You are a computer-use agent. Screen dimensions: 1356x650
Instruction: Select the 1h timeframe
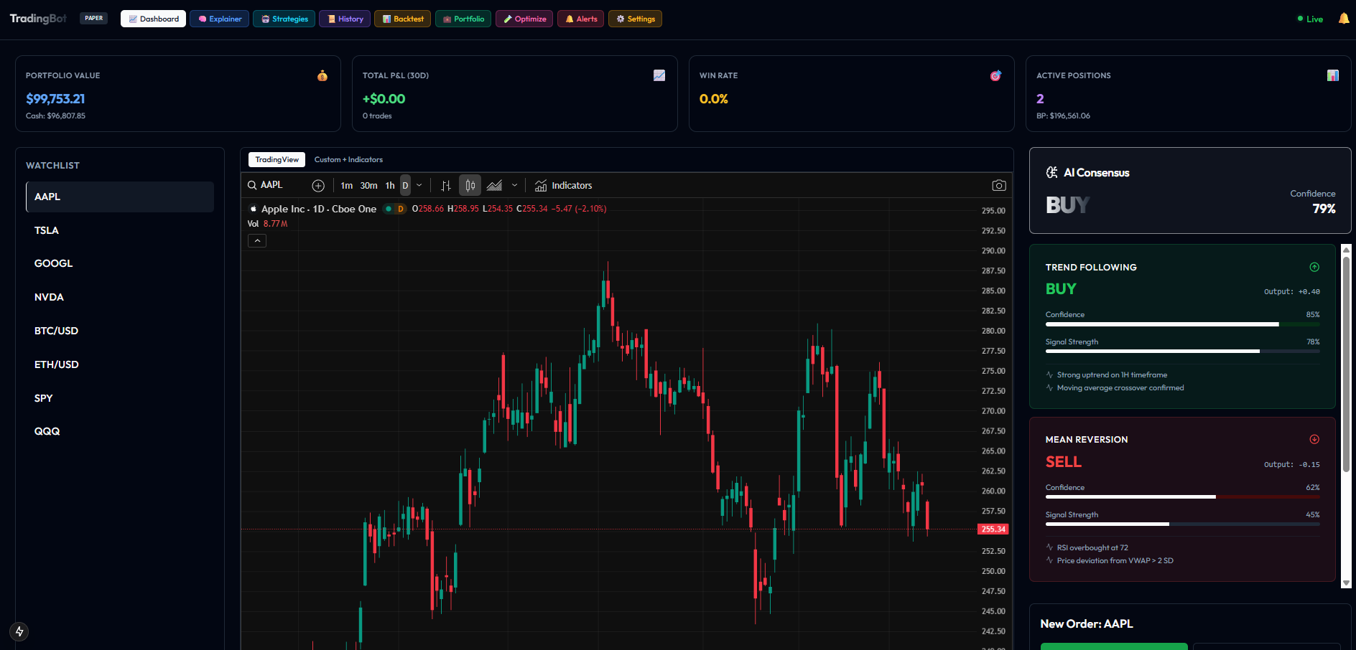390,185
